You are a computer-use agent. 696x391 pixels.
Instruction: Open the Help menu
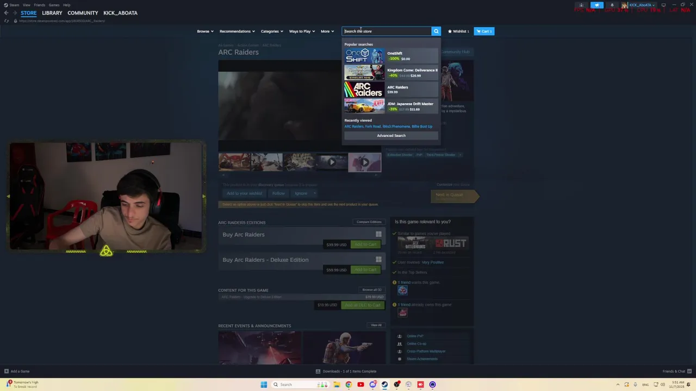click(66, 5)
